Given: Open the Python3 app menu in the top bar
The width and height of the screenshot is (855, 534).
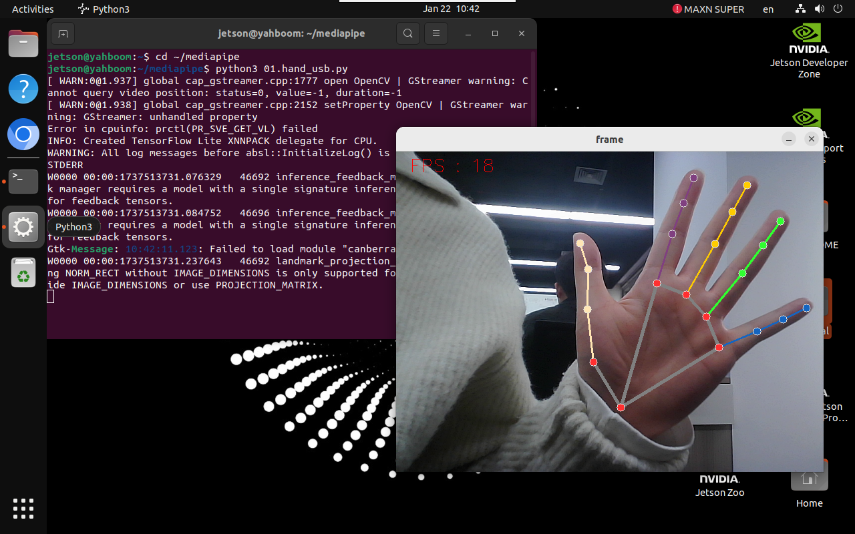Looking at the screenshot, I should coord(104,9).
